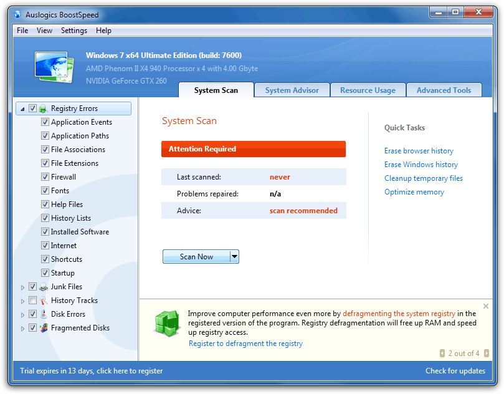Image resolution: width=504 pixels, height=394 pixels.
Task: Click the Attention Required status banner
Action: [x=254, y=149]
